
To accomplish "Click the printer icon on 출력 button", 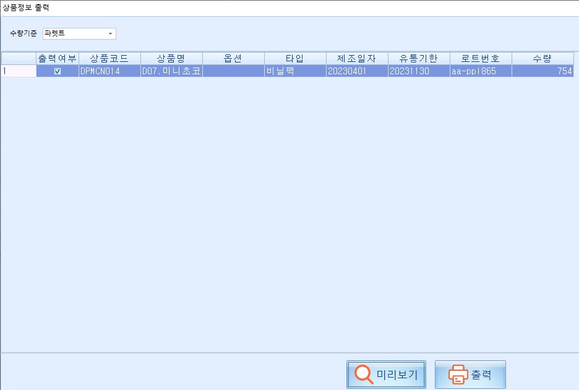I will click(x=458, y=375).
